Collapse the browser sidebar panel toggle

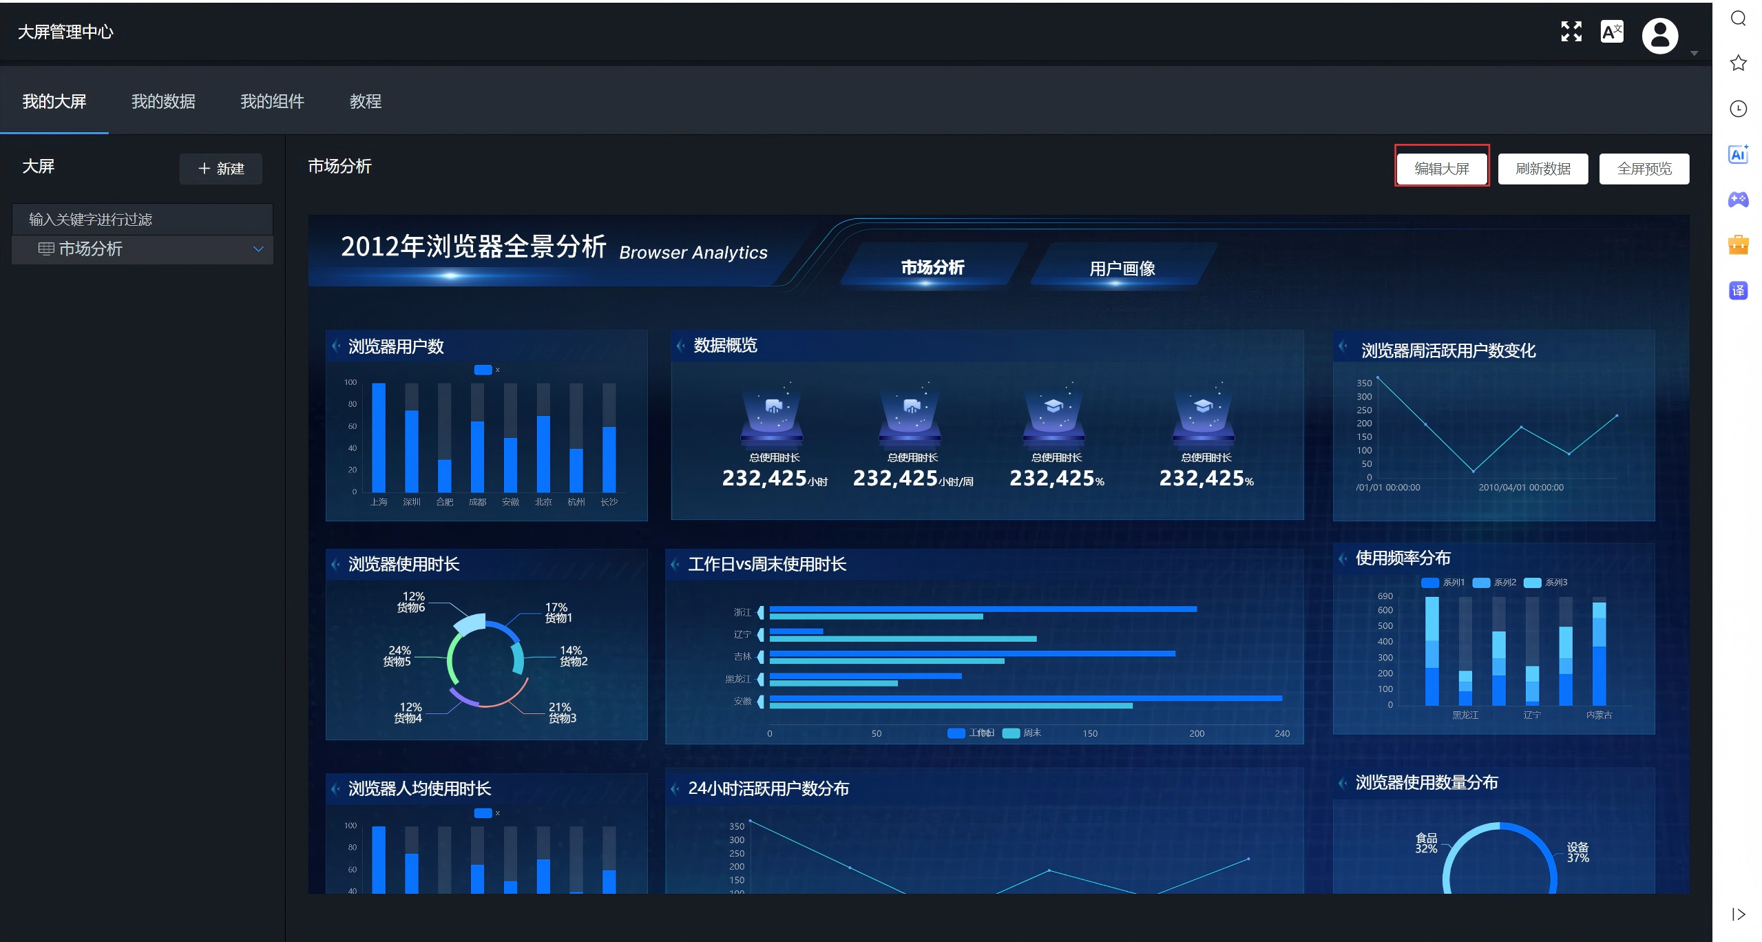(1738, 914)
